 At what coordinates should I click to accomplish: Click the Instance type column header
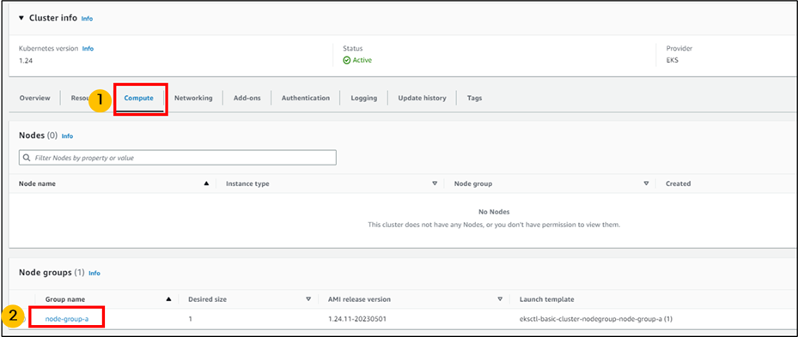247,184
